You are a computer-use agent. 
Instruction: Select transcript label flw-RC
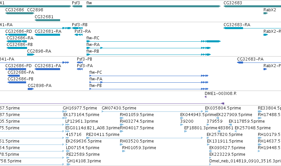(x=93, y=38)
